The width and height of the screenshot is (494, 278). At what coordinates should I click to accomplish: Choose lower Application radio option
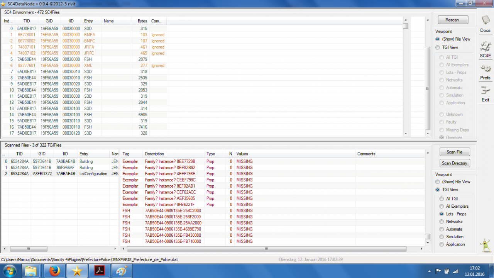(x=442, y=244)
